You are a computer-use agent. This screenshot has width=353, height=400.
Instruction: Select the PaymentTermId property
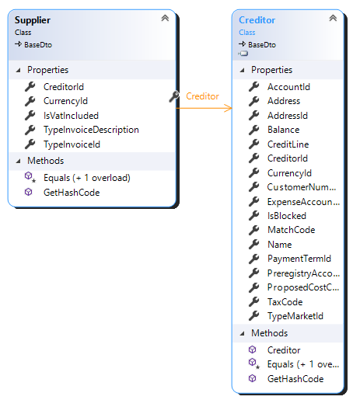click(299, 259)
